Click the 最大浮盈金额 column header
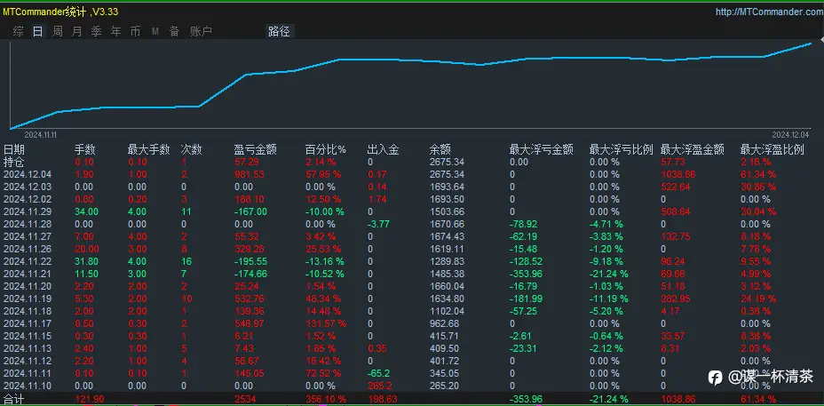This screenshot has width=824, height=406. (692, 150)
